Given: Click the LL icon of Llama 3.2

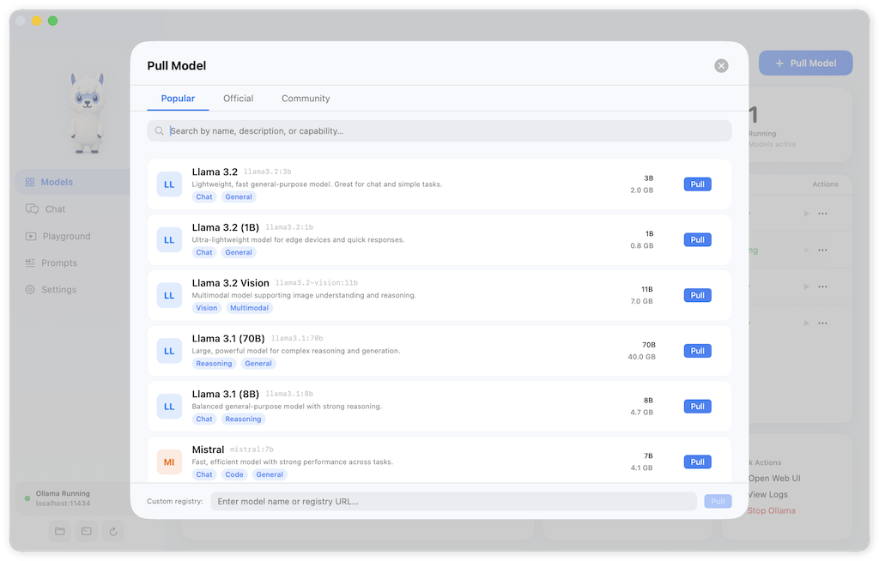Looking at the screenshot, I should click(169, 184).
